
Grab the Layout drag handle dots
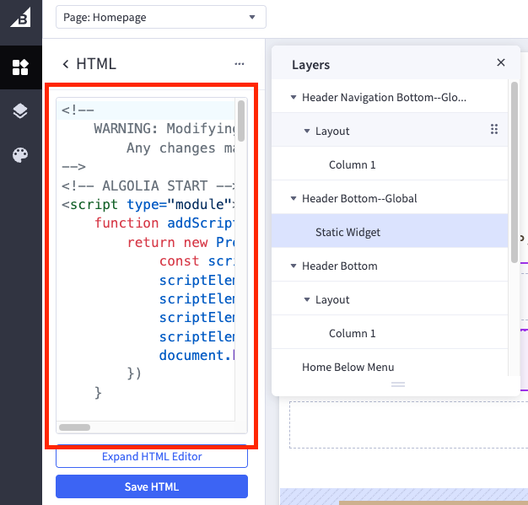(x=494, y=129)
